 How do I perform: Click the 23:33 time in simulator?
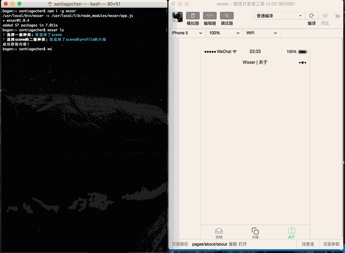255,51
